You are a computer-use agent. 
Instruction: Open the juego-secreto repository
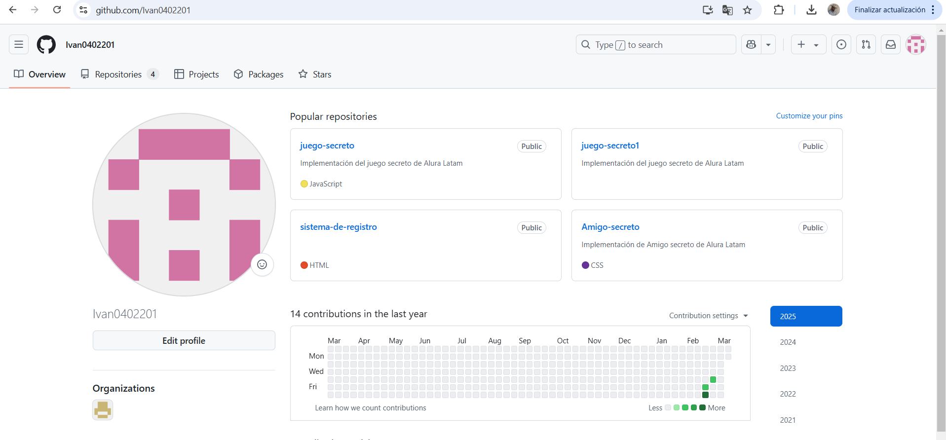pyautogui.click(x=327, y=146)
